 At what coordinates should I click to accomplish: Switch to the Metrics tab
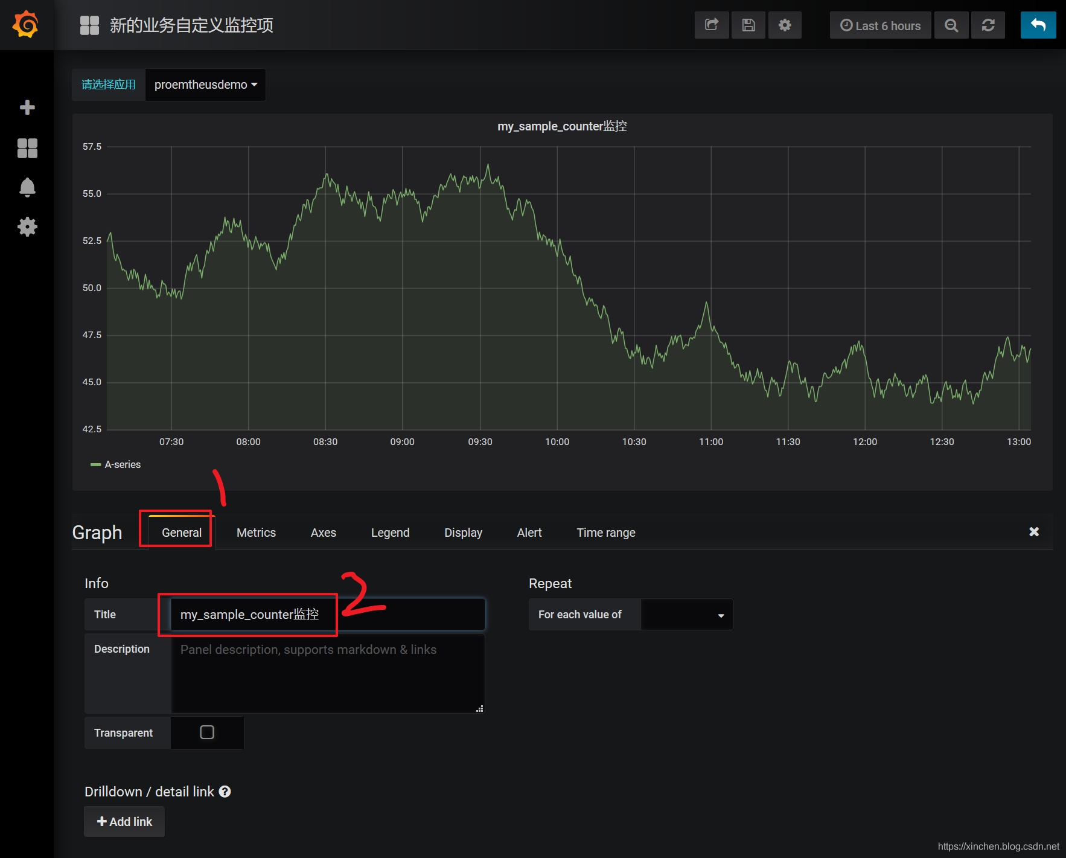coord(256,533)
